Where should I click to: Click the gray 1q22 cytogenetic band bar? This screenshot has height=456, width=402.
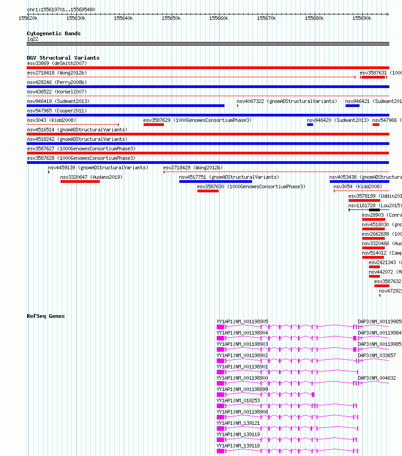click(x=208, y=44)
